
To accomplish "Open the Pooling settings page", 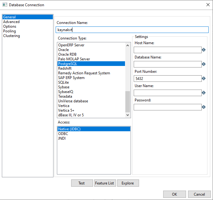I will [x=28, y=31].
